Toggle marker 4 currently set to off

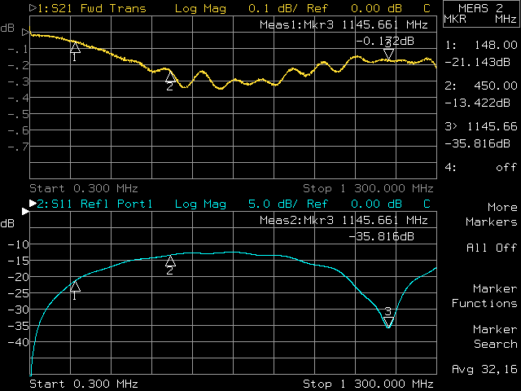[x=482, y=167]
